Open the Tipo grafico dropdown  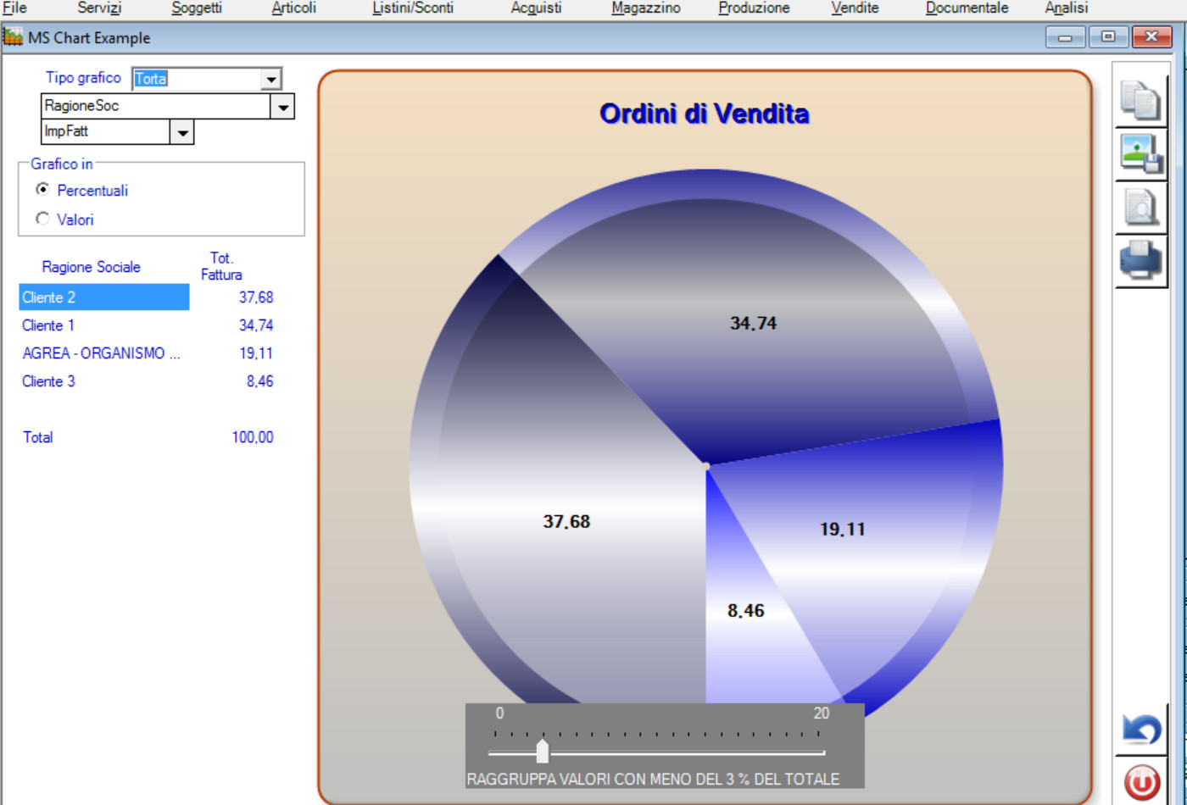coord(270,79)
